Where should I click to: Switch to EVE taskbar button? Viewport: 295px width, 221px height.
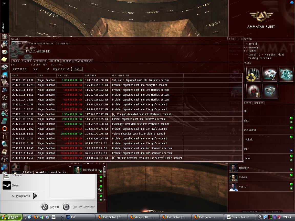(80, 217)
